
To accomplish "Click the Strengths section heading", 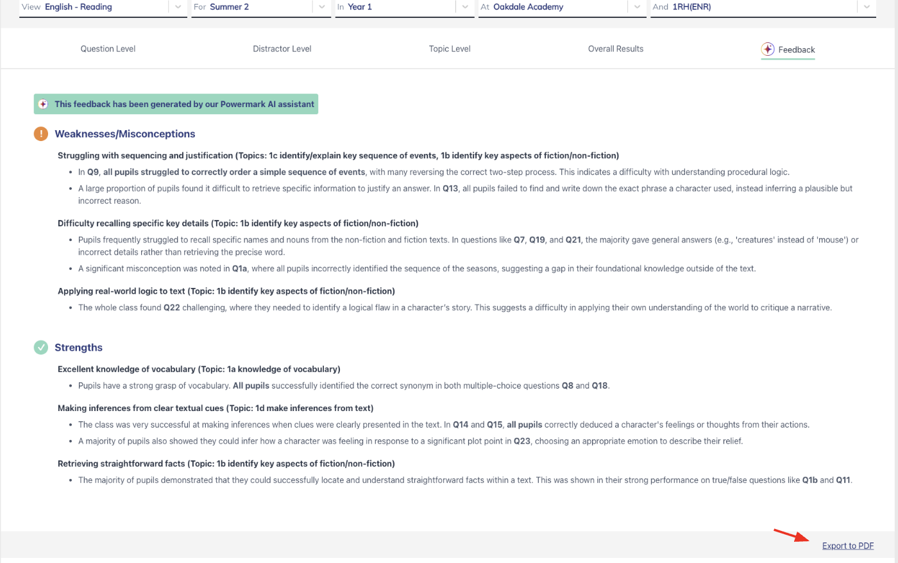I will pos(78,348).
